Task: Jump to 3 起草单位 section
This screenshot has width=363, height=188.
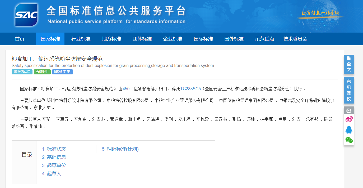Action: 54,165
